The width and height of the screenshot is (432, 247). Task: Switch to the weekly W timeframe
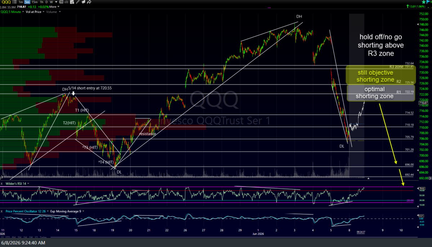pos(51,2)
